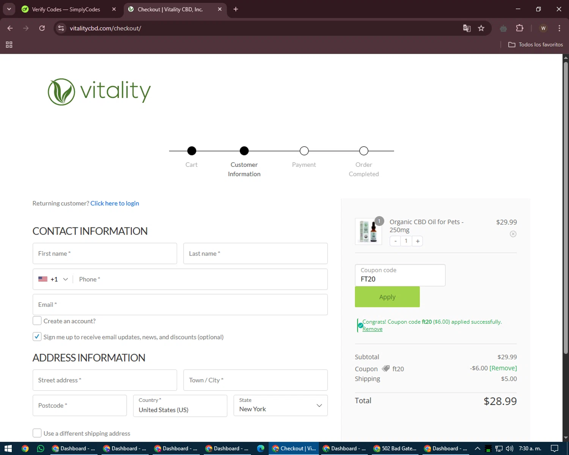Click the Customer Information step circle
Viewport: 569px width, 455px height.
pyautogui.click(x=244, y=151)
